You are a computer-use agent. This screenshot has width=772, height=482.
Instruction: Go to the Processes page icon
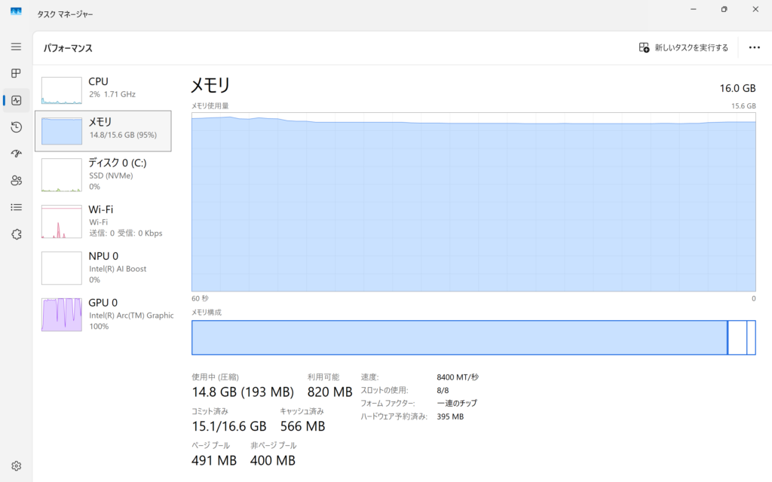click(x=17, y=73)
